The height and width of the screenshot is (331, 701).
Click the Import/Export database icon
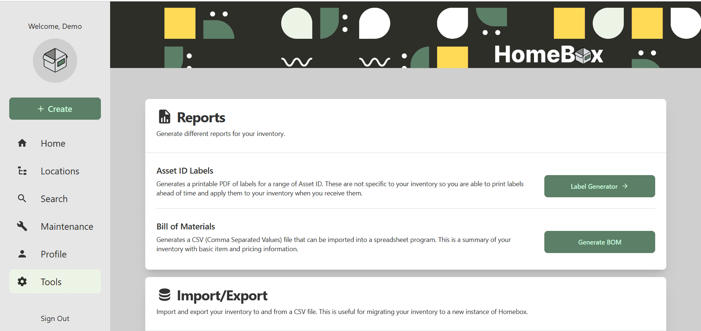(164, 295)
